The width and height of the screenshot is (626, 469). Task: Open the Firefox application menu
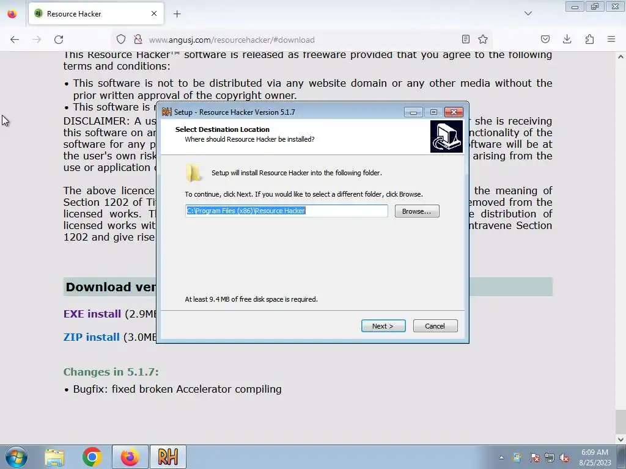pyautogui.click(x=611, y=39)
